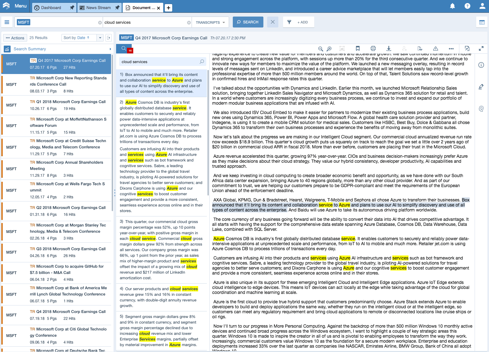Expand document to full screen
The image size is (489, 352).
click(x=481, y=48)
